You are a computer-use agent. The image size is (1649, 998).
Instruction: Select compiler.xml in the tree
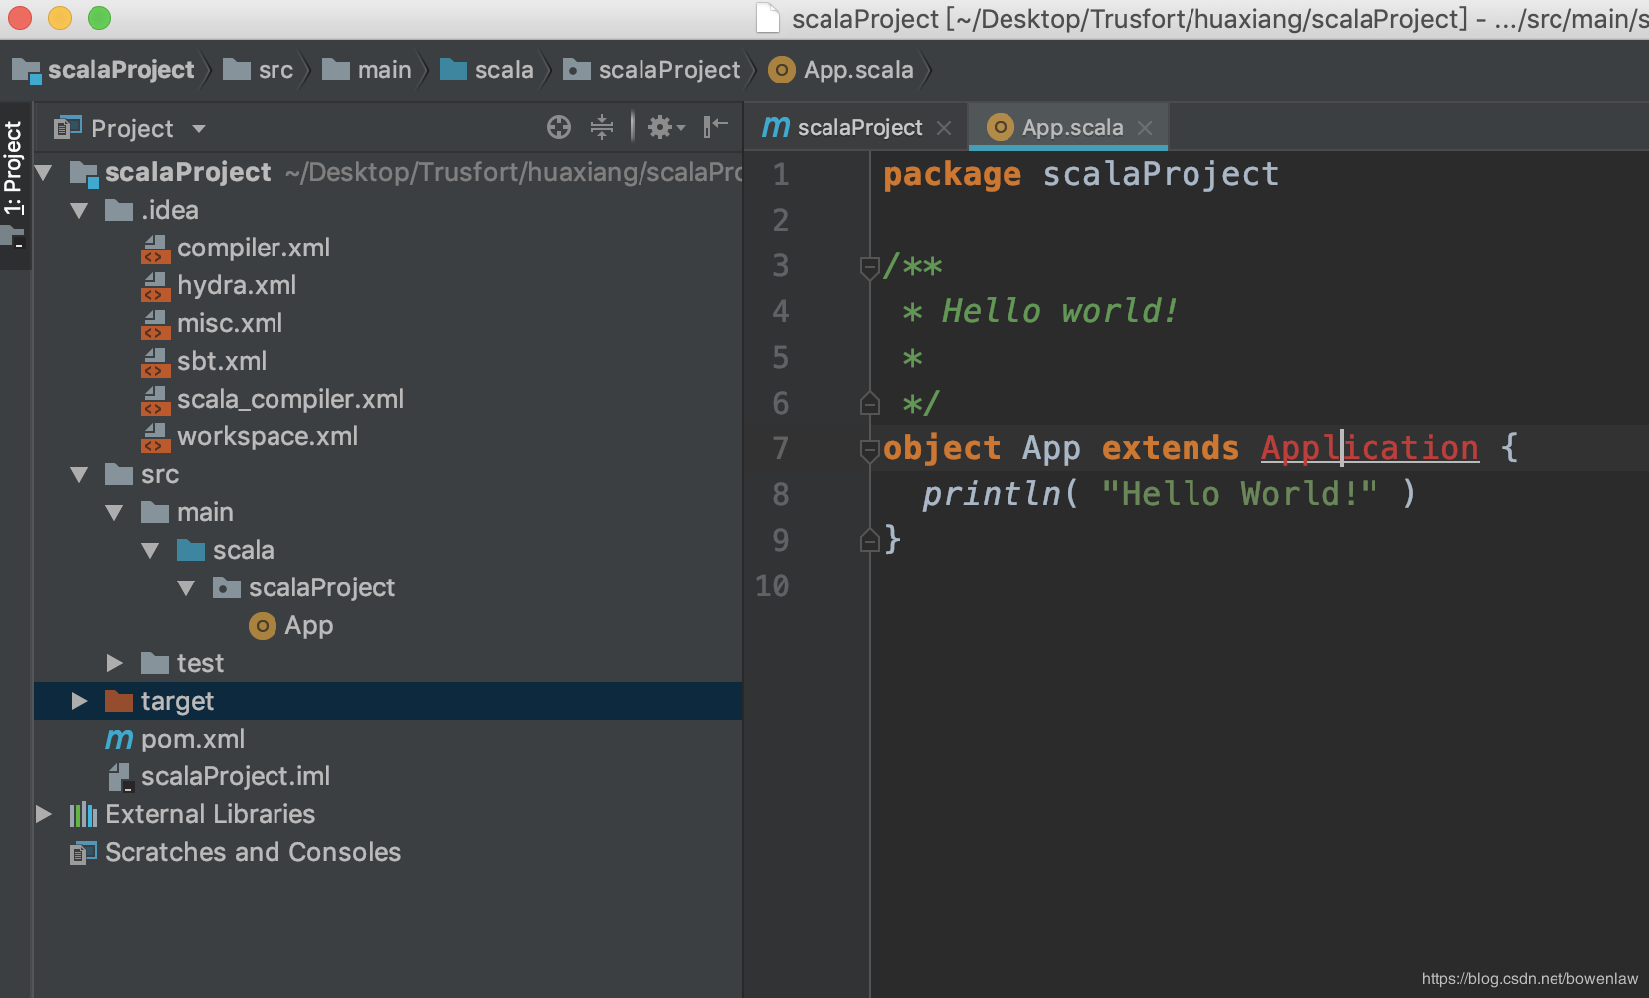[254, 248]
